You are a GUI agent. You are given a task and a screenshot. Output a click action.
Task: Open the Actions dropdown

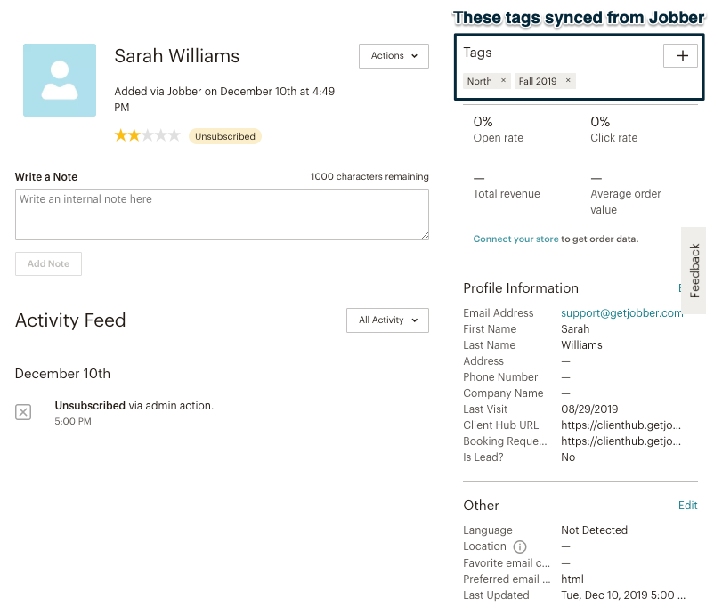click(x=394, y=56)
